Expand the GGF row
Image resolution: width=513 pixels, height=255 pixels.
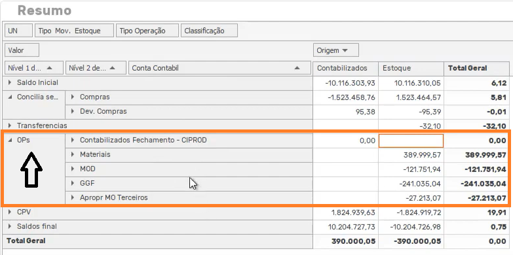click(73, 184)
